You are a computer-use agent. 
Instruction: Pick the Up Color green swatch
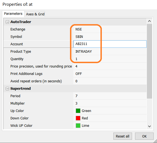78,111
